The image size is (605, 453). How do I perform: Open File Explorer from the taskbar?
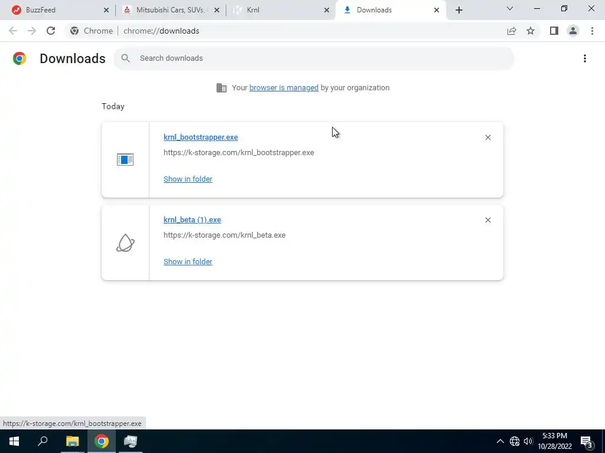click(72, 441)
